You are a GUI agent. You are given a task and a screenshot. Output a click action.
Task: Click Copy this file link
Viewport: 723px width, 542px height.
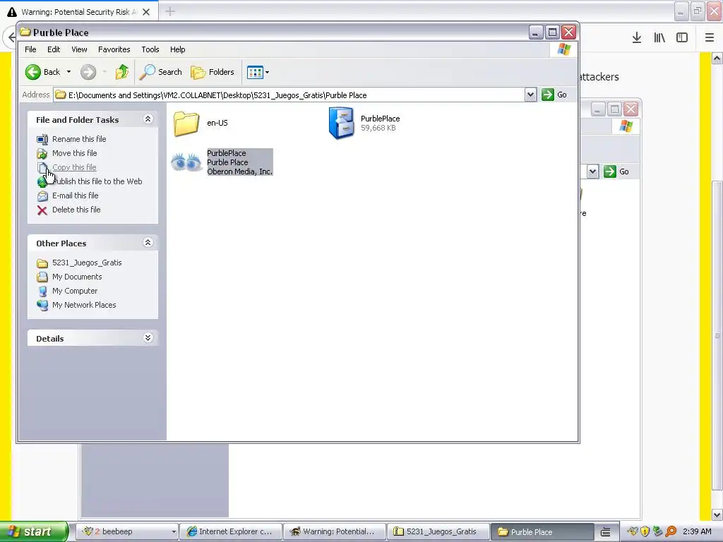(x=74, y=167)
